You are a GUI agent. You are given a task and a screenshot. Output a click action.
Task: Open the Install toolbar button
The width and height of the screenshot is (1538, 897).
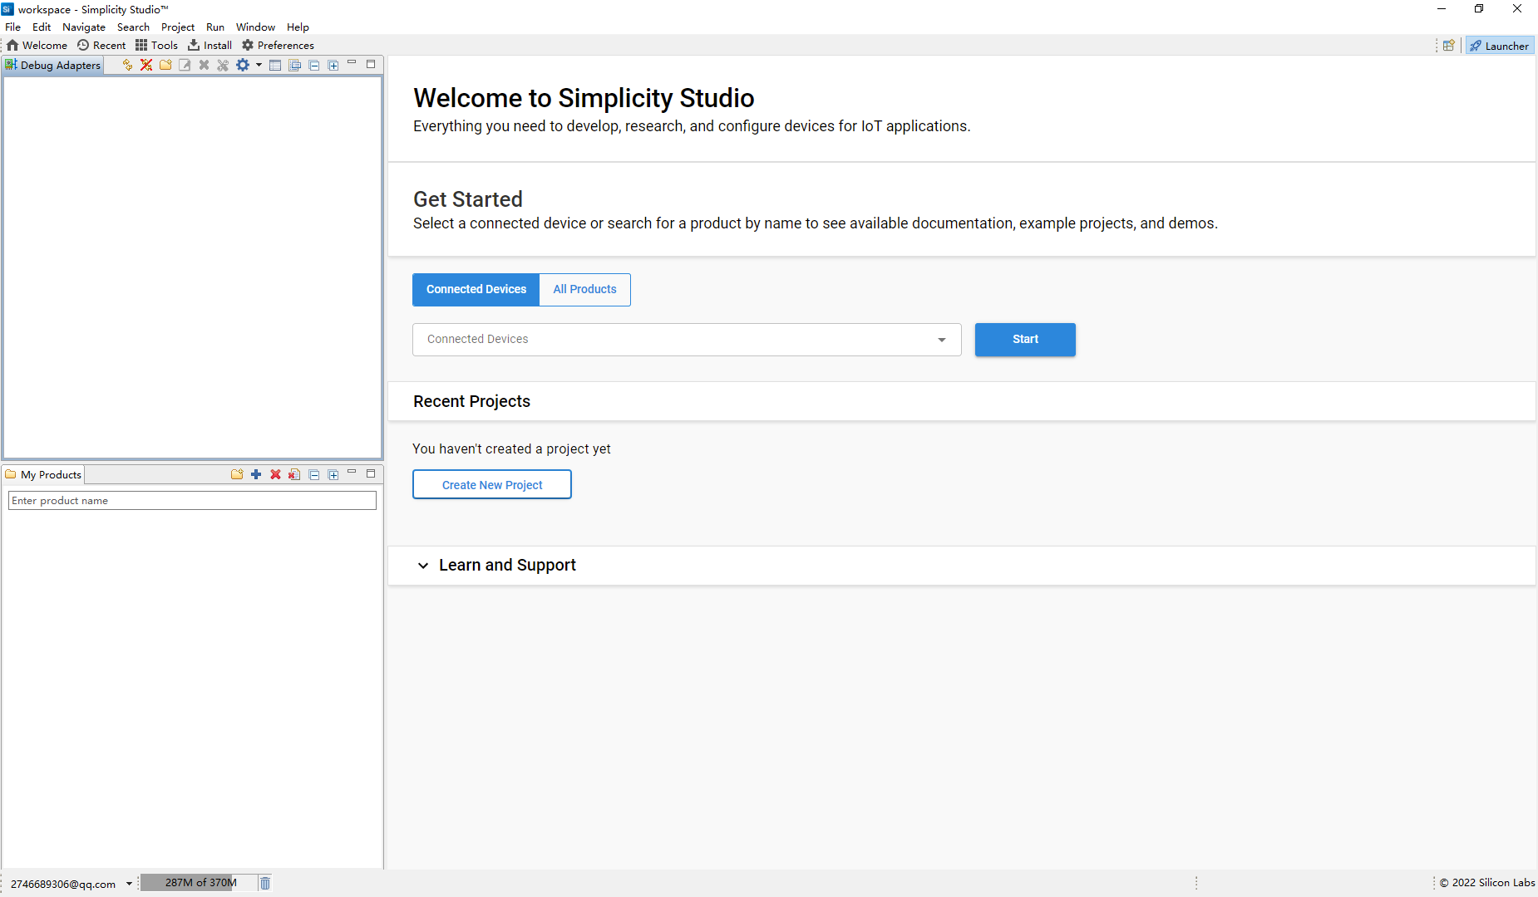(210, 46)
